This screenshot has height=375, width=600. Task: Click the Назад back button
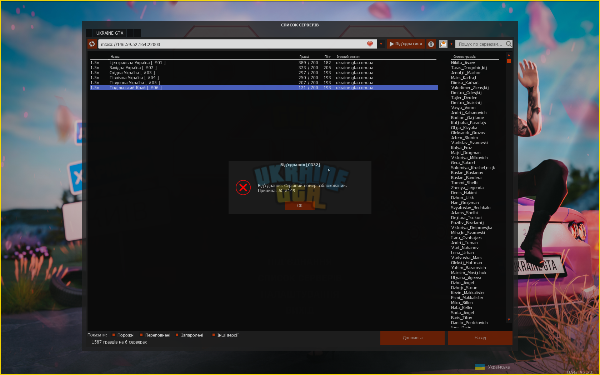tap(480, 338)
